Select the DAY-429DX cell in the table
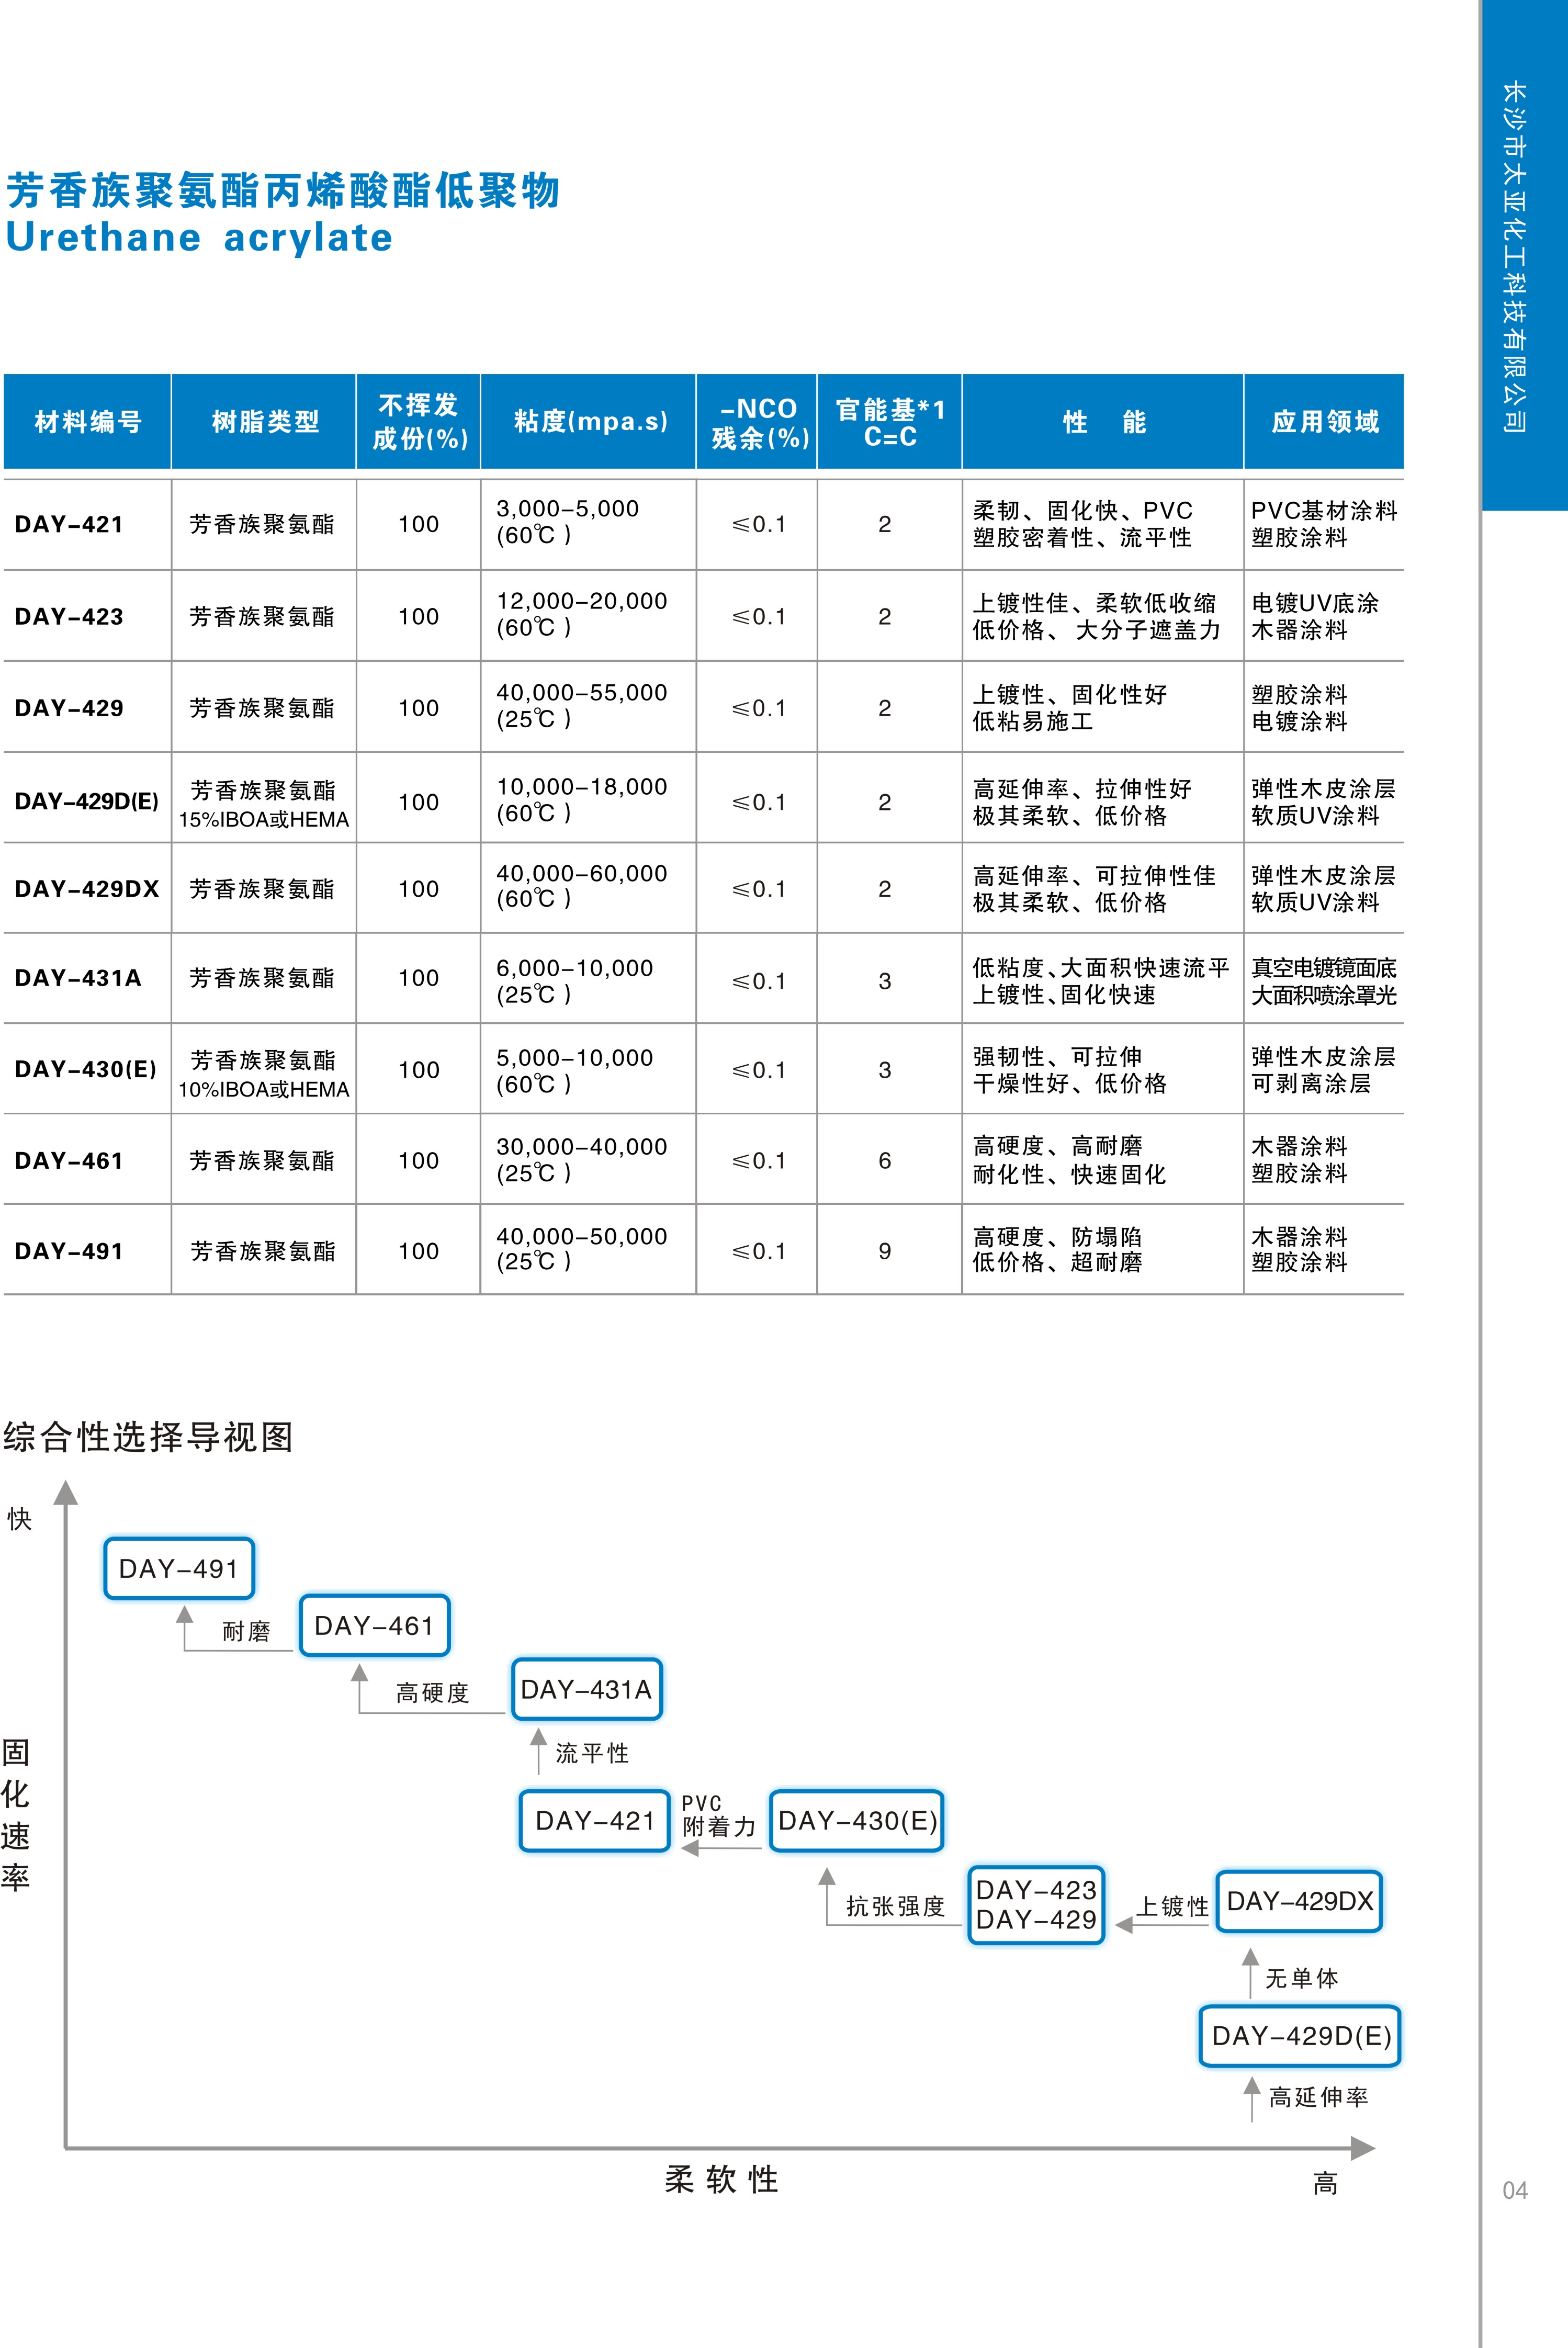Screen dimensions: 1568x2348 coord(87,888)
